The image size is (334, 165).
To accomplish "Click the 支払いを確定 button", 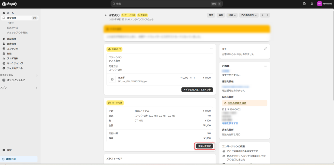I will point(205,146).
